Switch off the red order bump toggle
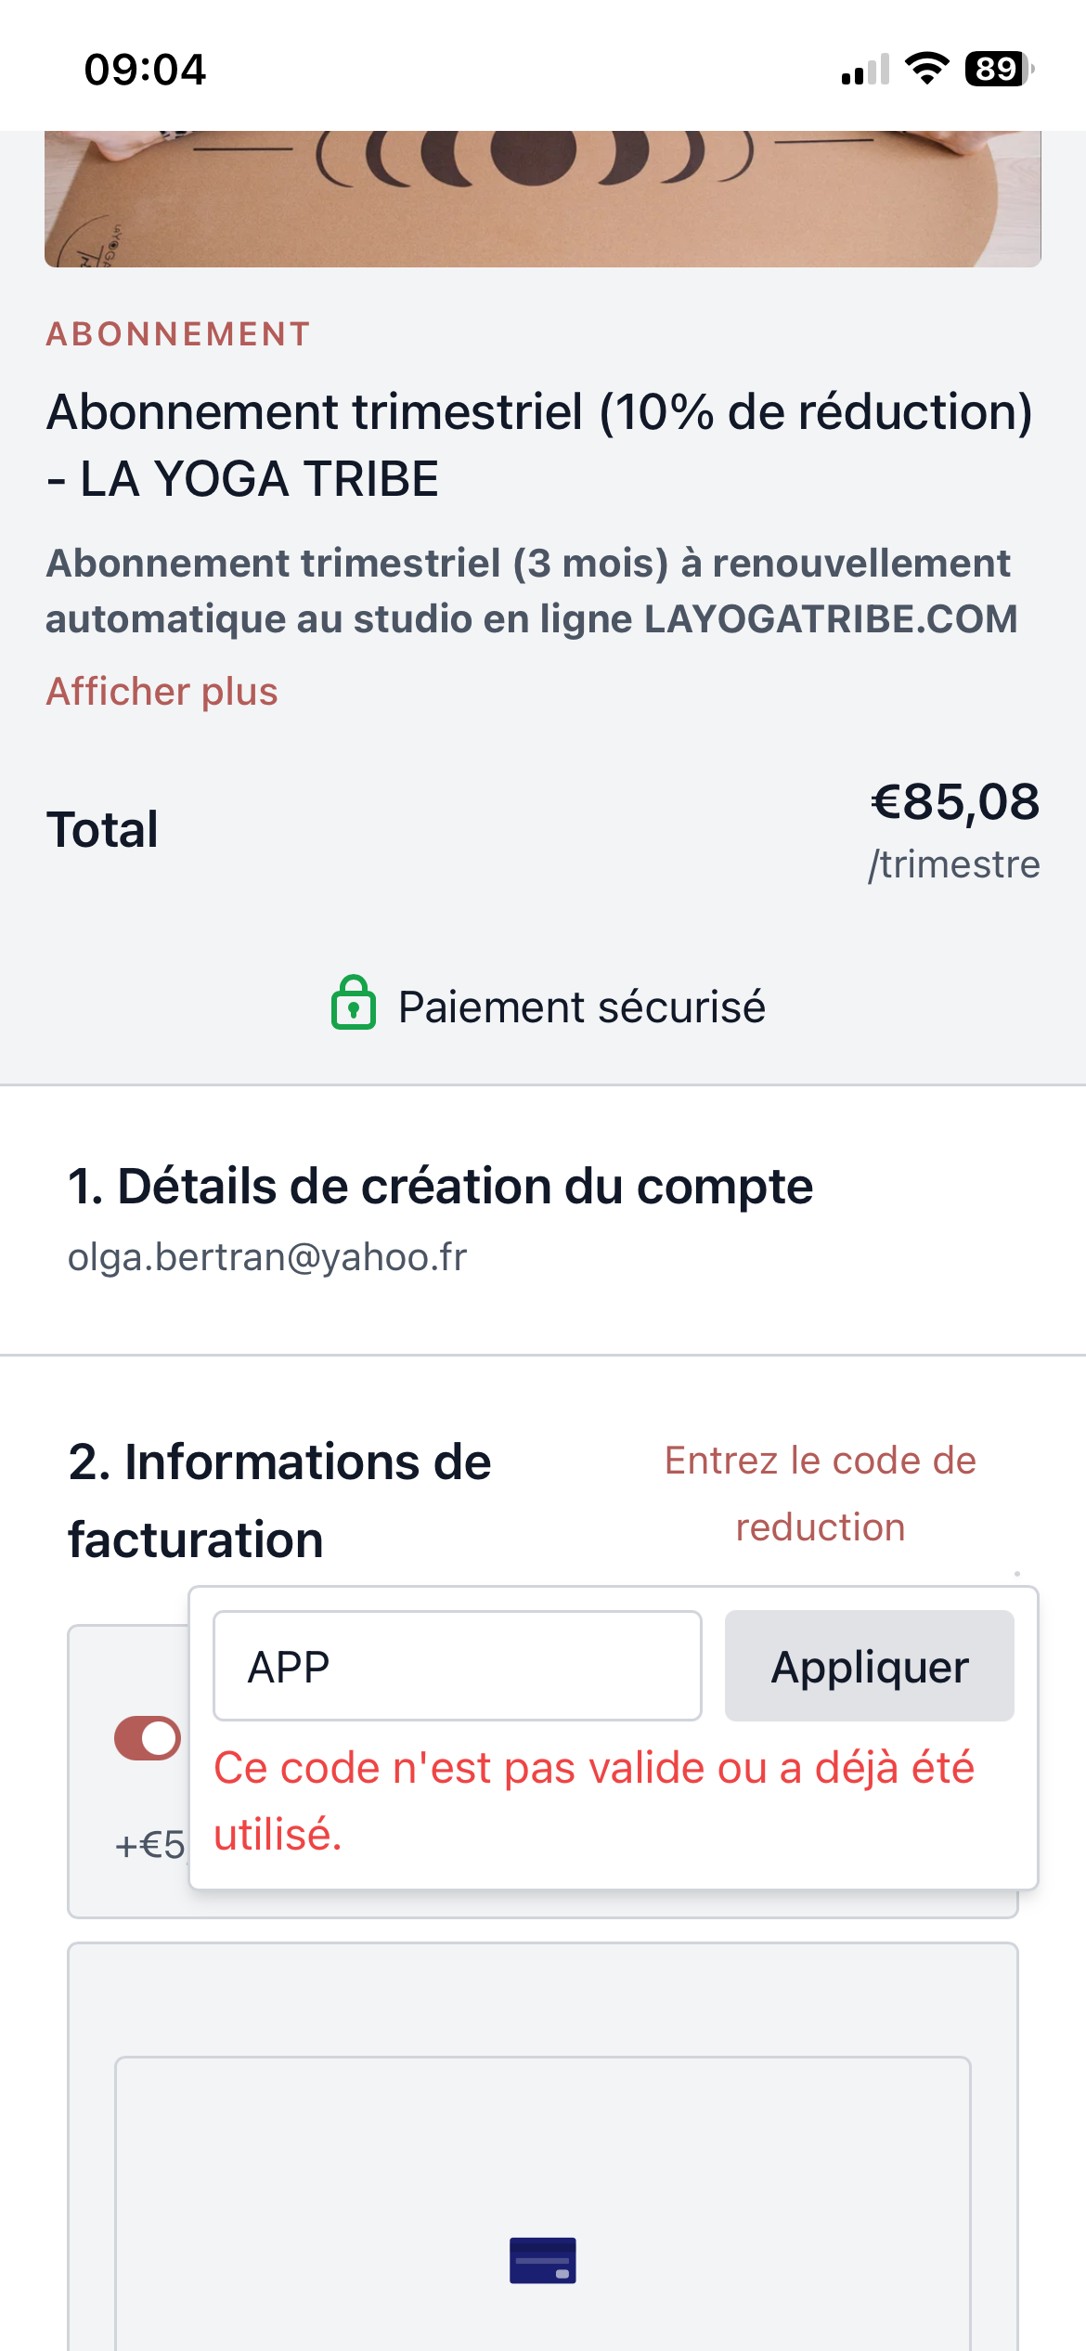 148,1738
